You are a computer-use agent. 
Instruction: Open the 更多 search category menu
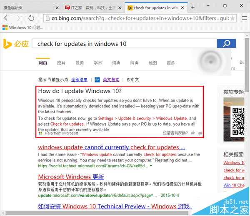click(171, 63)
